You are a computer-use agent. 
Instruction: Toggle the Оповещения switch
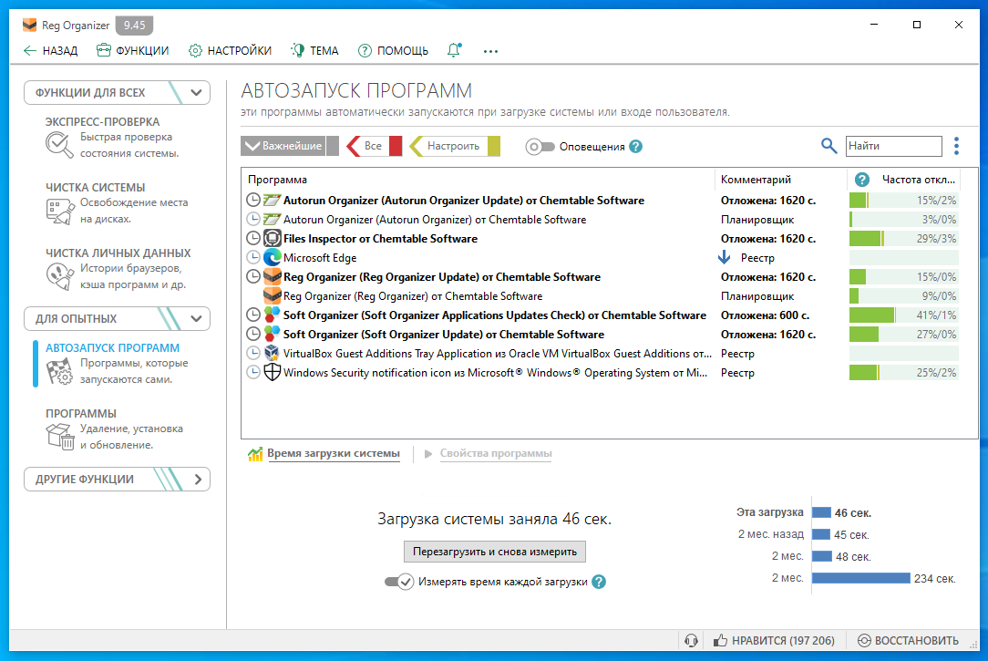point(540,147)
